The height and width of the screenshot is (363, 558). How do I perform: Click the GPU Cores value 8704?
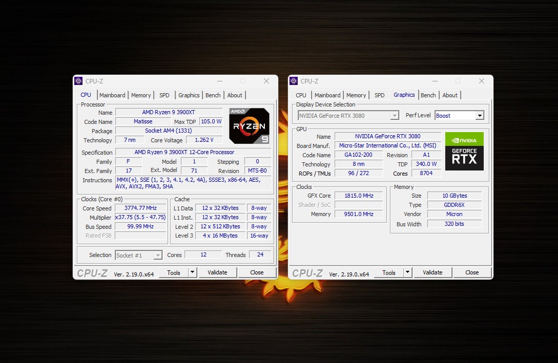426,173
